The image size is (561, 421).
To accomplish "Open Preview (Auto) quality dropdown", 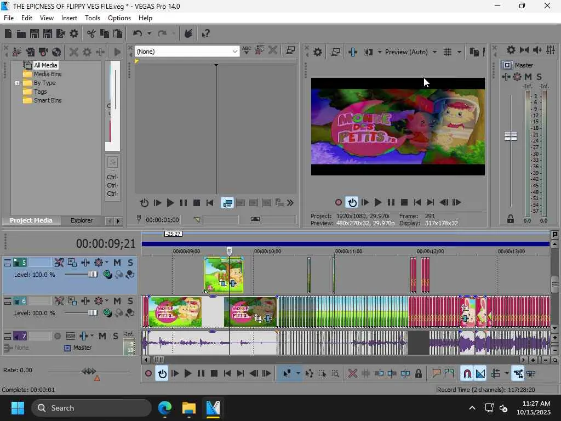I will 434,52.
